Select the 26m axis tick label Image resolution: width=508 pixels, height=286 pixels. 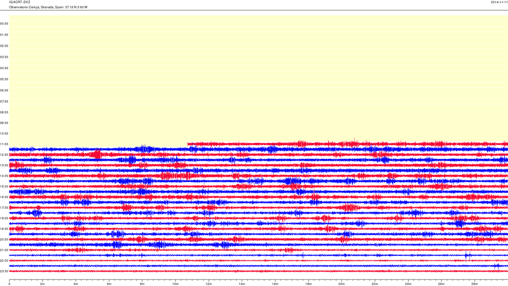[441, 284]
